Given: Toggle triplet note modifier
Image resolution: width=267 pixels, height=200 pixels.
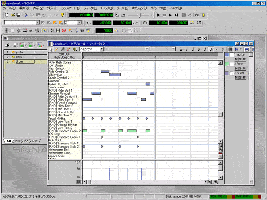Looking at the screenshot, I should (x=222, y=49).
